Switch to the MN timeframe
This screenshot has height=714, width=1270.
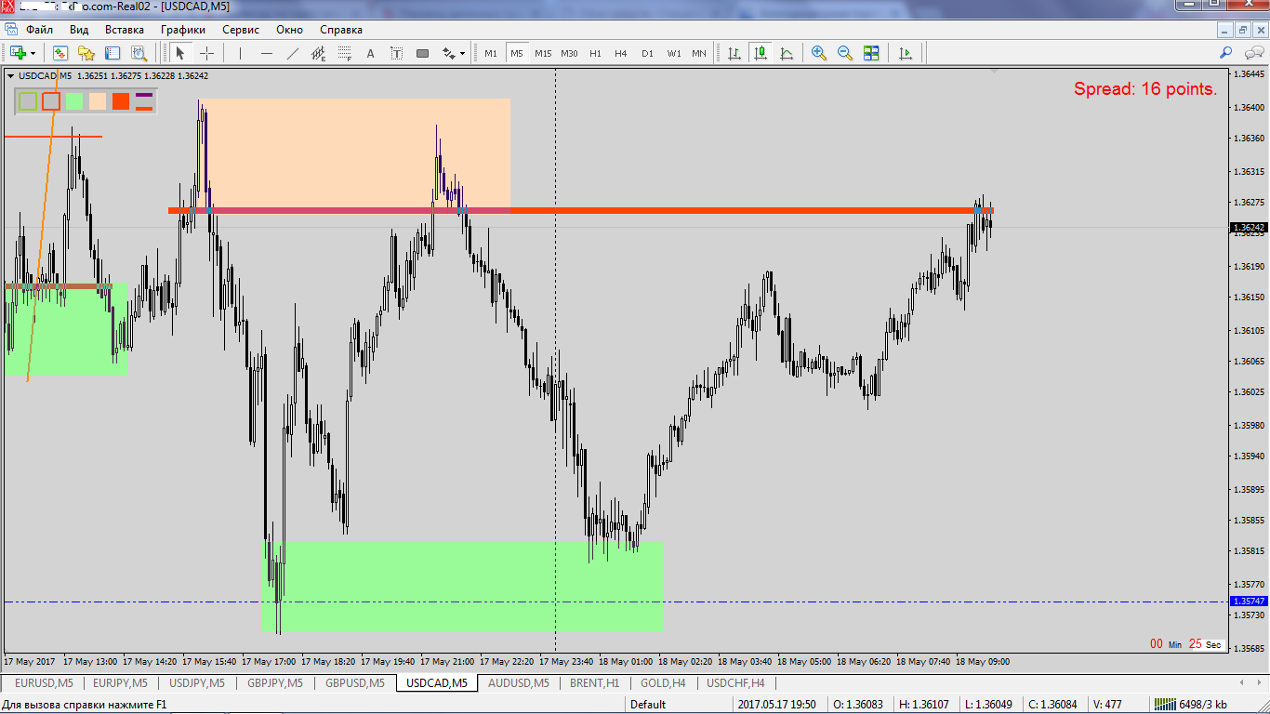(699, 53)
